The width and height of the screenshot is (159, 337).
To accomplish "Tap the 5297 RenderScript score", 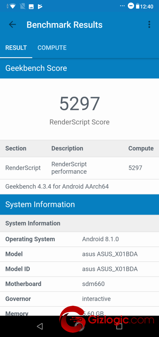I will coord(80,104).
